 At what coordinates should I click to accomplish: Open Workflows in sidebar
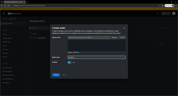6,83
